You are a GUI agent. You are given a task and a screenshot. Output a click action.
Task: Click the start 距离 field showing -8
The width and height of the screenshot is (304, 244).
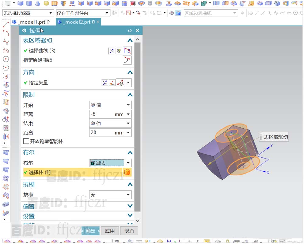[x=102, y=114]
